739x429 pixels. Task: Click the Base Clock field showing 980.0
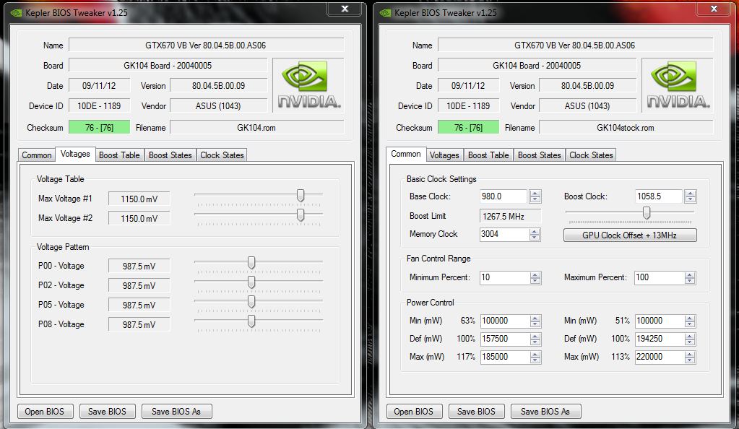(x=504, y=196)
